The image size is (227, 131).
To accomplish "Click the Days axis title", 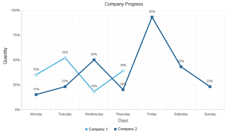I will pos(123,121).
